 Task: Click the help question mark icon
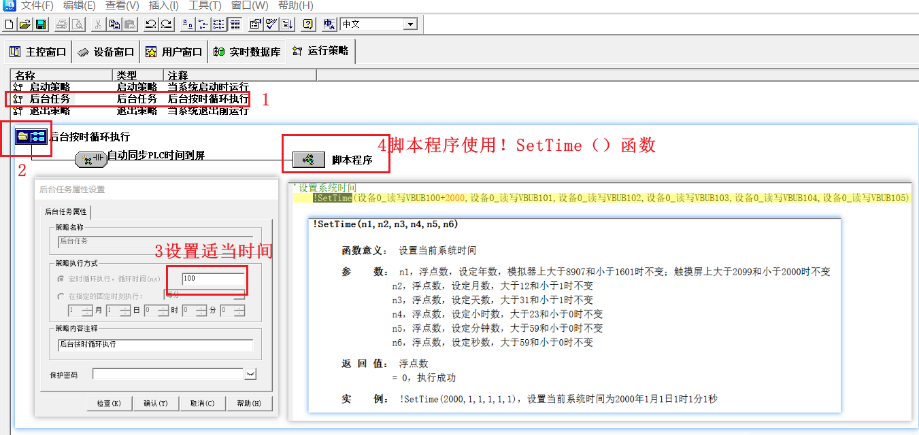(x=308, y=24)
